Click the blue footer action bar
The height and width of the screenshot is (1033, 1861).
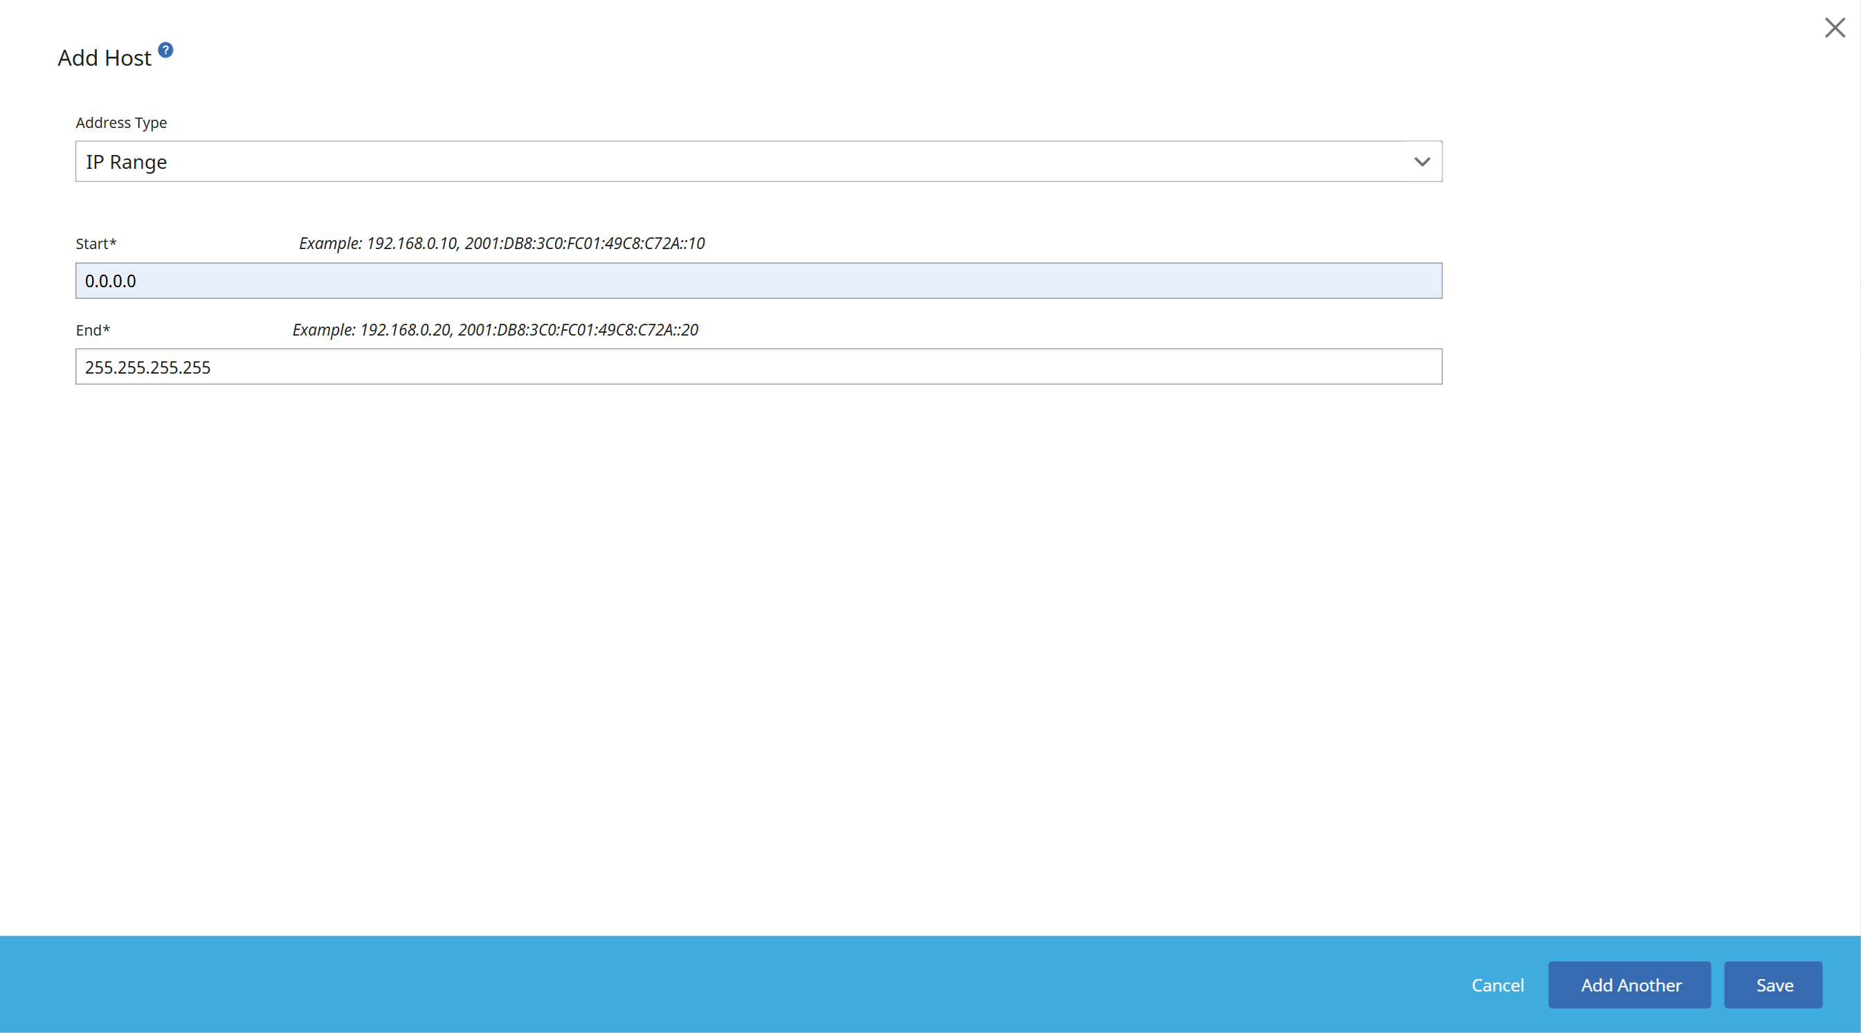723,985
